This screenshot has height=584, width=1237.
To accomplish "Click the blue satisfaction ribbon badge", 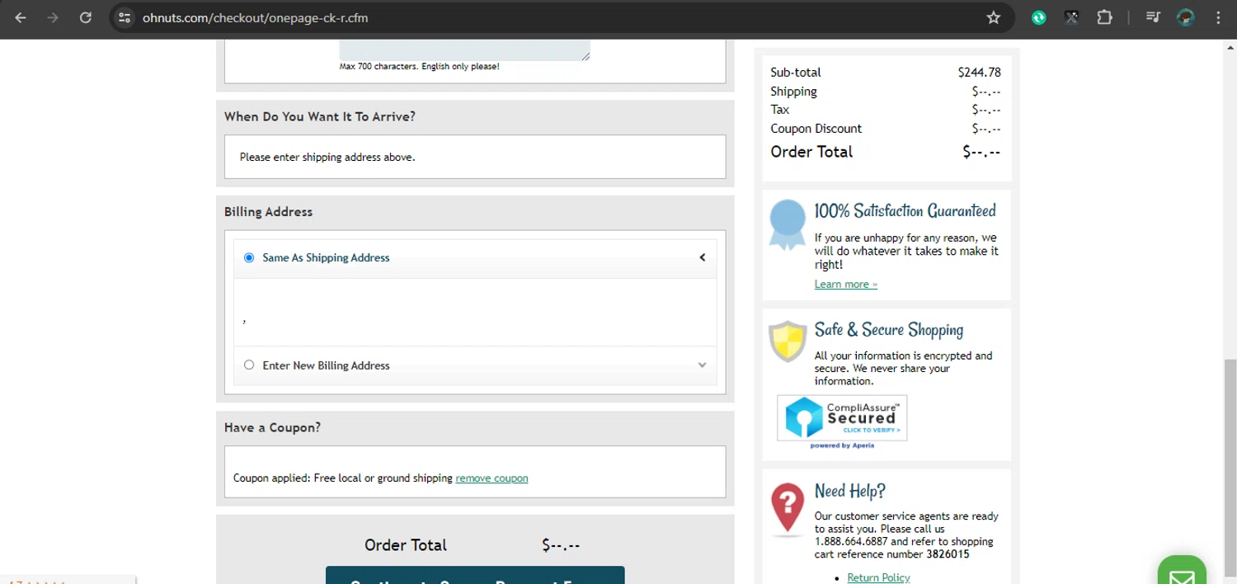I will [x=787, y=224].
